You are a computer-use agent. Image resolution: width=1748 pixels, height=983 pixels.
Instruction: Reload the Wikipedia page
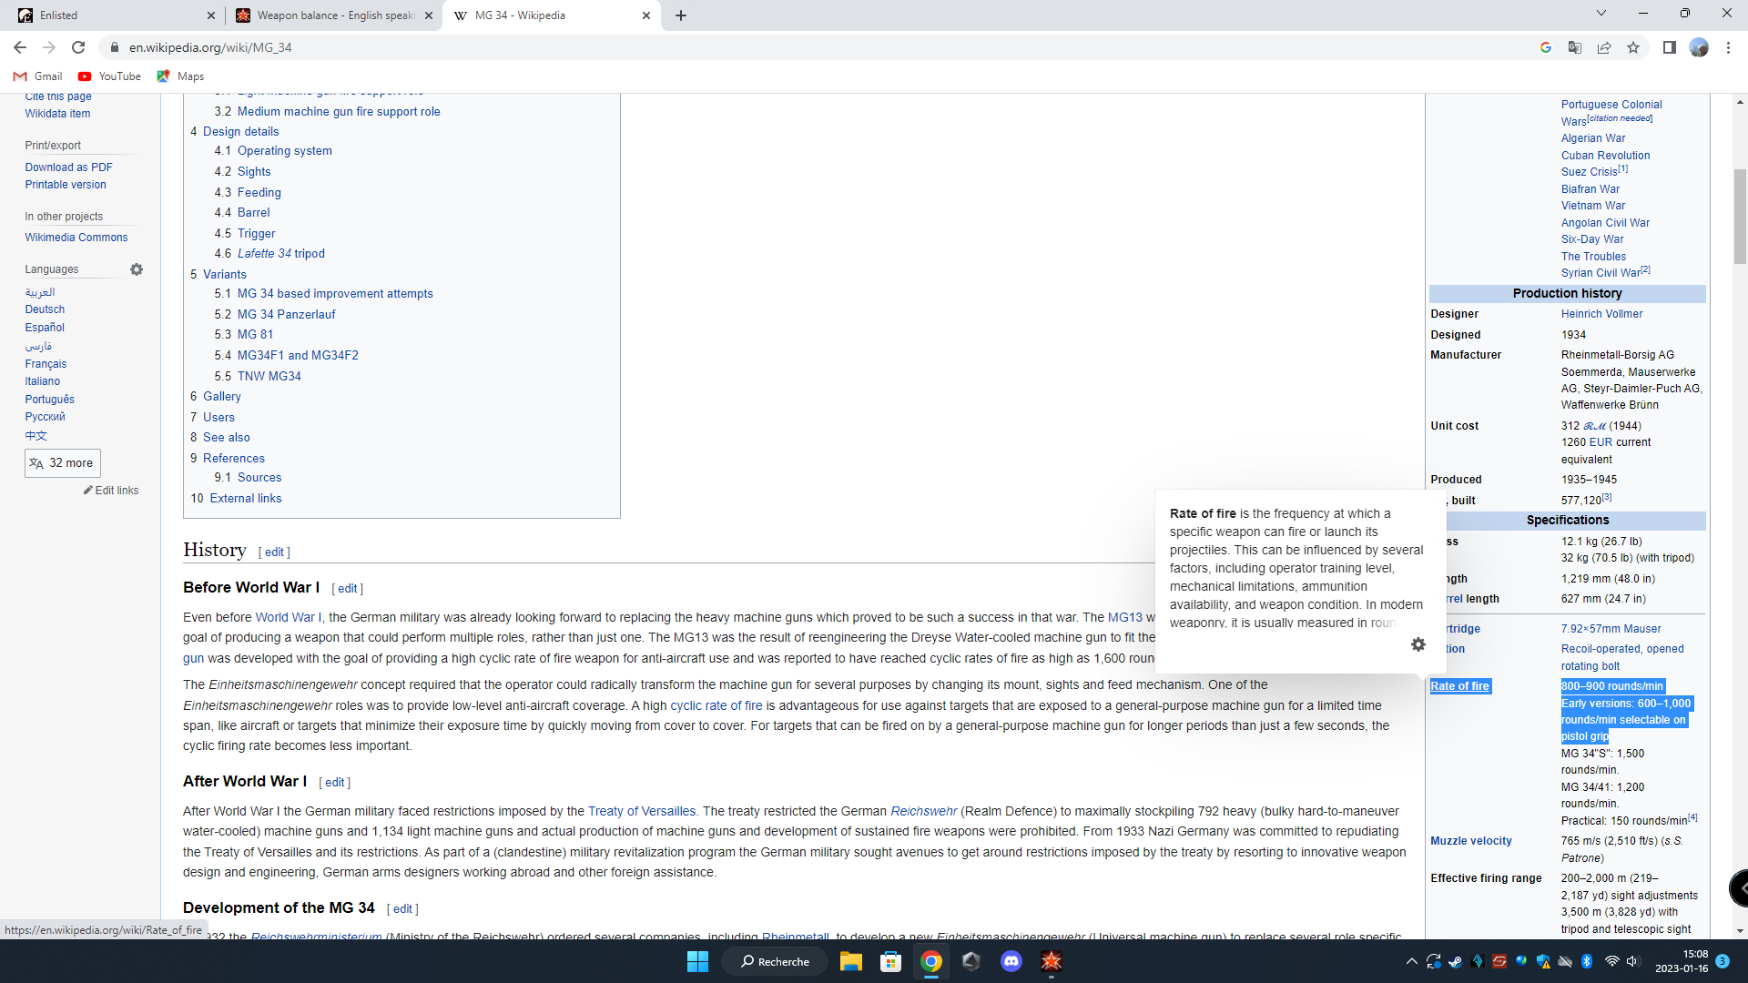click(x=78, y=47)
